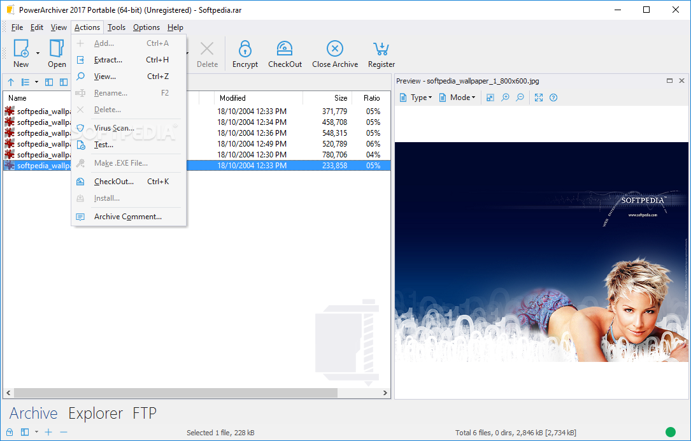Open the Options menu
The height and width of the screenshot is (441, 691).
point(146,27)
